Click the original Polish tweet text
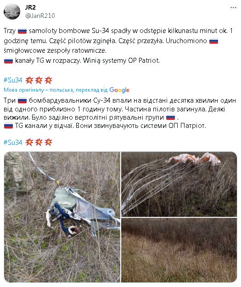Screen dimensions: 241x287 pyautogui.click(x=118, y=45)
